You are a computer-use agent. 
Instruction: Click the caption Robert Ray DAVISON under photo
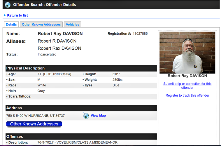(187, 76)
